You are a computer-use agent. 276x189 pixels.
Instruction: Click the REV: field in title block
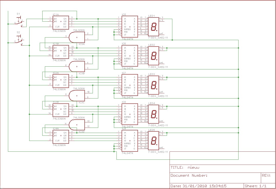pyautogui.click(x=268, y=178)
